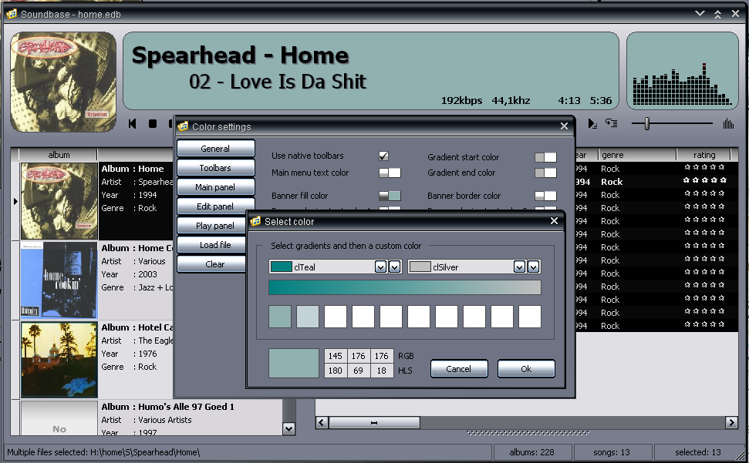Click the song list scroll left arrow
The height and width of the screenshot is (463, 749).
(322, 422)
